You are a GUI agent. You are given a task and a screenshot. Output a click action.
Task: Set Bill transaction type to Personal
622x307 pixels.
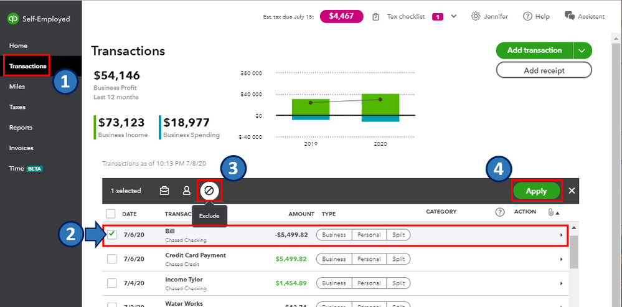369,235
